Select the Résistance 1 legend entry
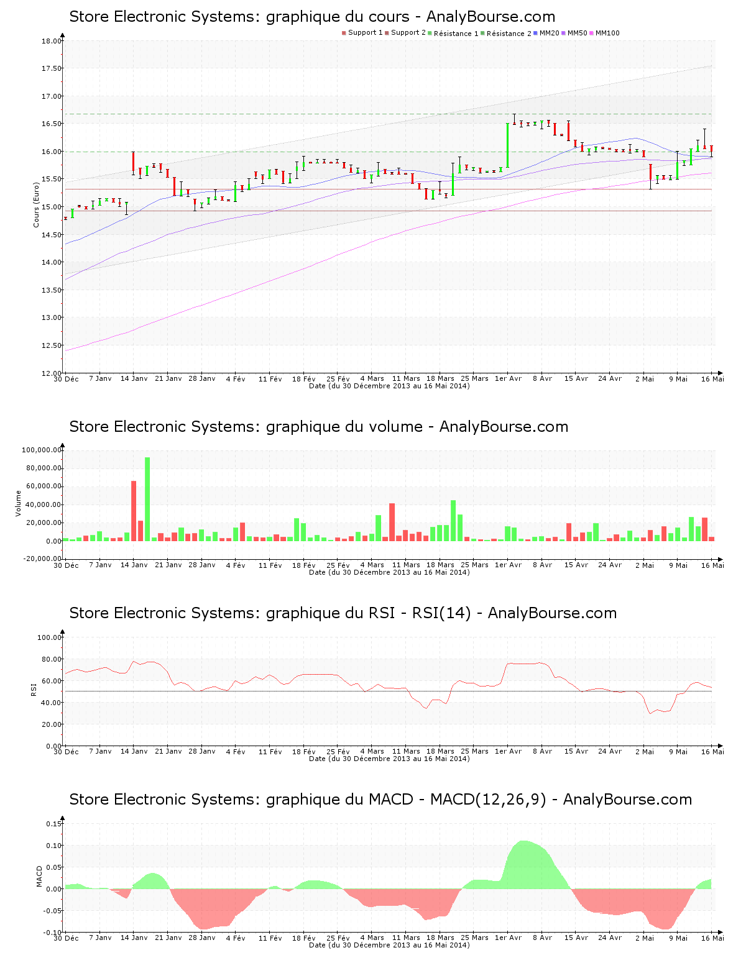This screenshot has width=746, height=963. click(x=456, y=34)
